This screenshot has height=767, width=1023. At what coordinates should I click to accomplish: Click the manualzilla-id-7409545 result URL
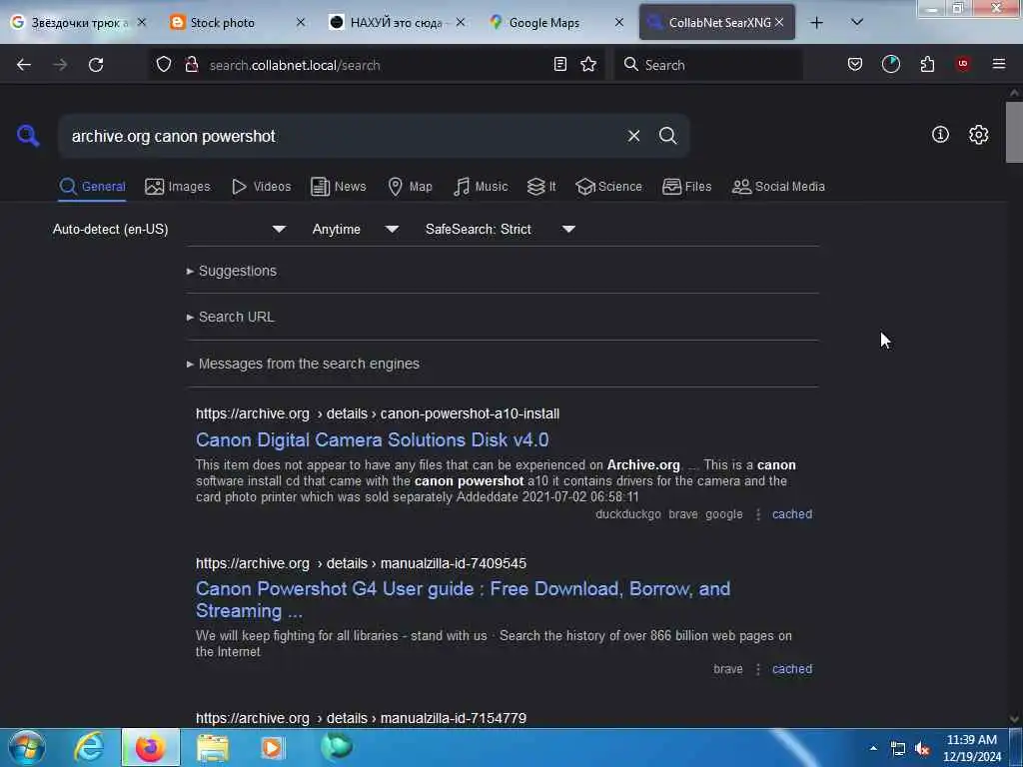pos(361,563)
